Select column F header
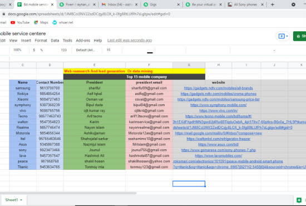The image size is (306, 206). coord(149,65)
